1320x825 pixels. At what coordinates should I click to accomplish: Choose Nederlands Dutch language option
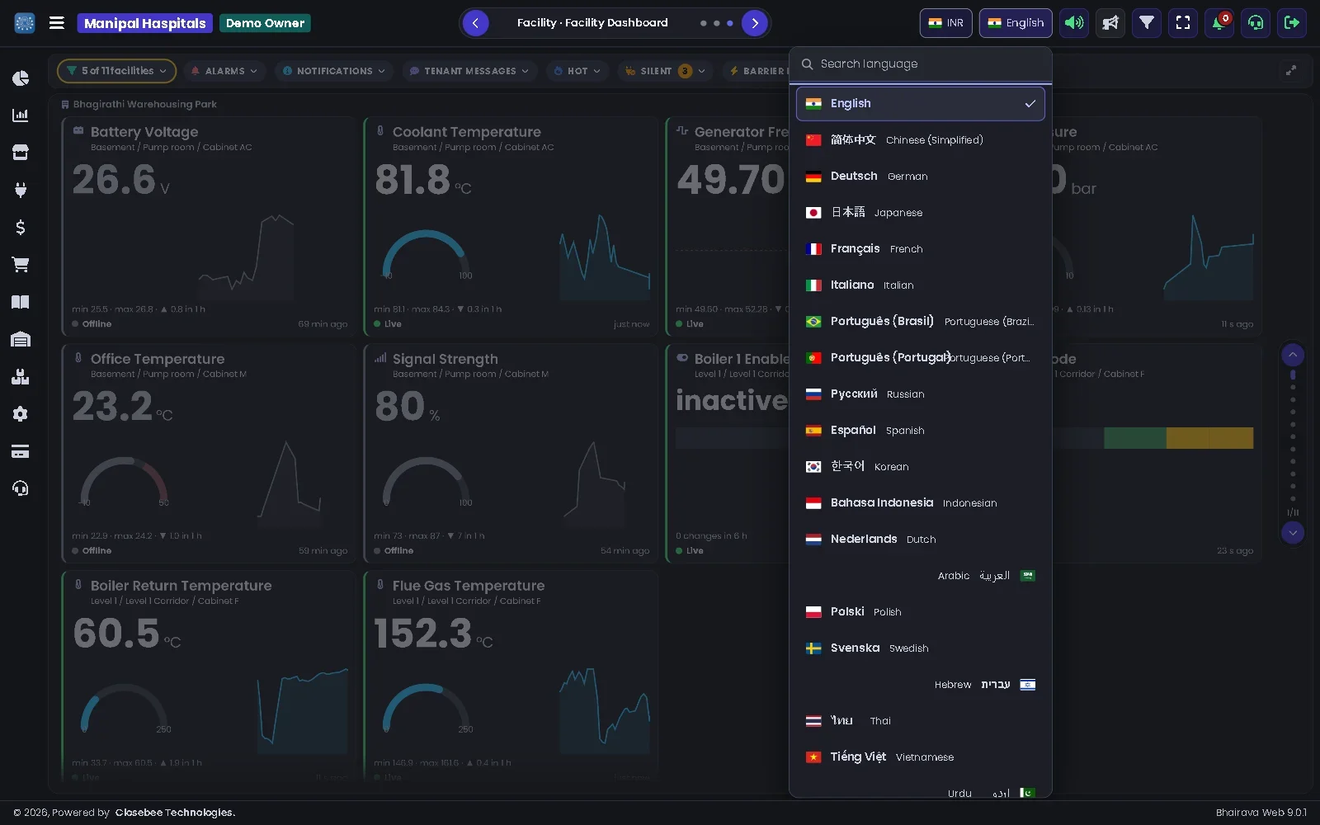(x=921, y=540)
